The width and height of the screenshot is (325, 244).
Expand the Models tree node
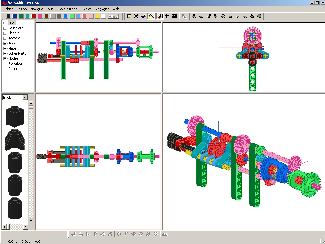point(5,58)
